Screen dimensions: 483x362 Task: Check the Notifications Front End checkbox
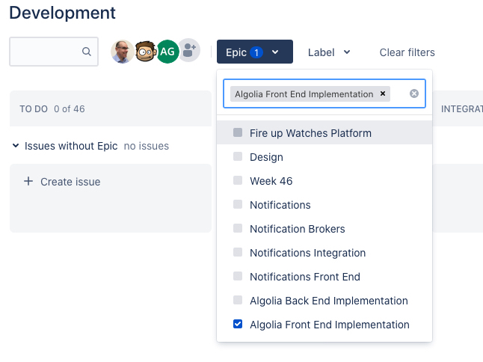pyautogui.click(x=238, y=276)
